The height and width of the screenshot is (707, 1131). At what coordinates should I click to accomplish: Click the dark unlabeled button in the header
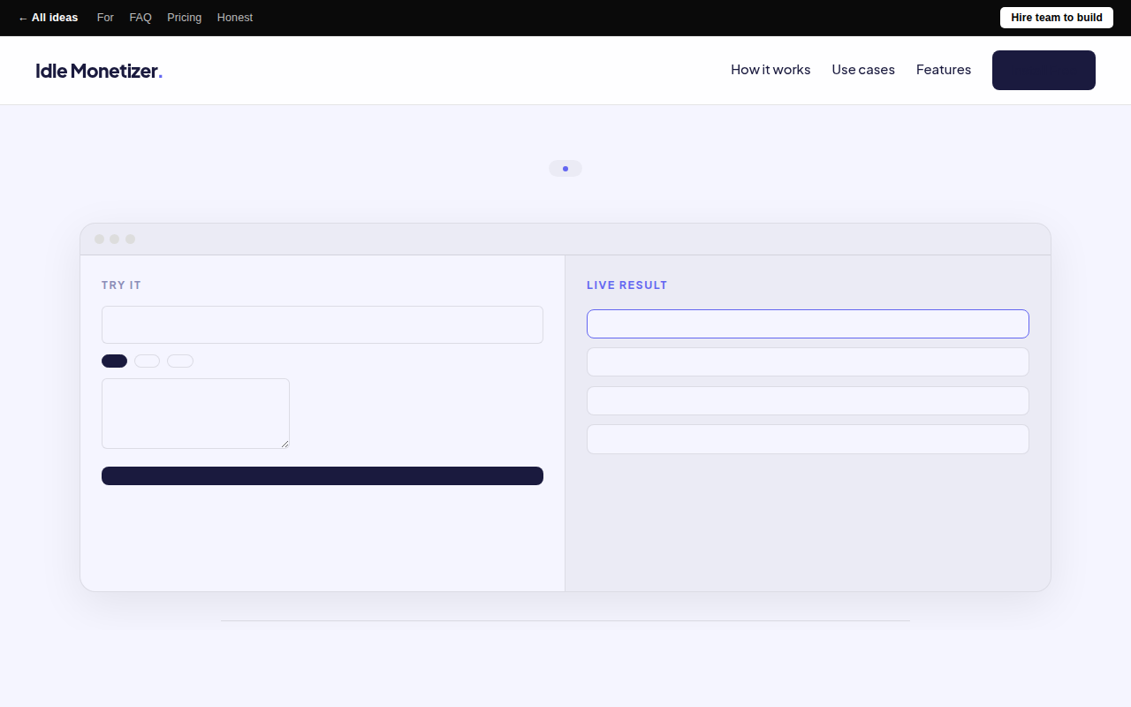1044,70
